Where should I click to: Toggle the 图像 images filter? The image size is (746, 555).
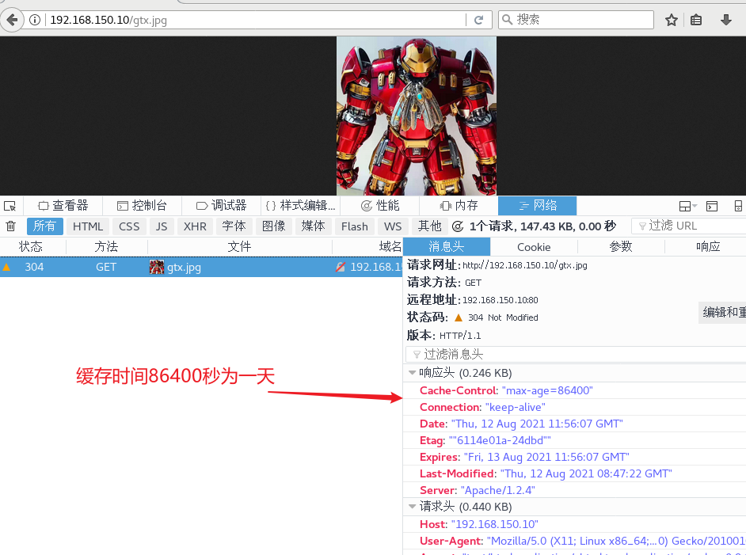pyautogui.click(x=273, y=226)
